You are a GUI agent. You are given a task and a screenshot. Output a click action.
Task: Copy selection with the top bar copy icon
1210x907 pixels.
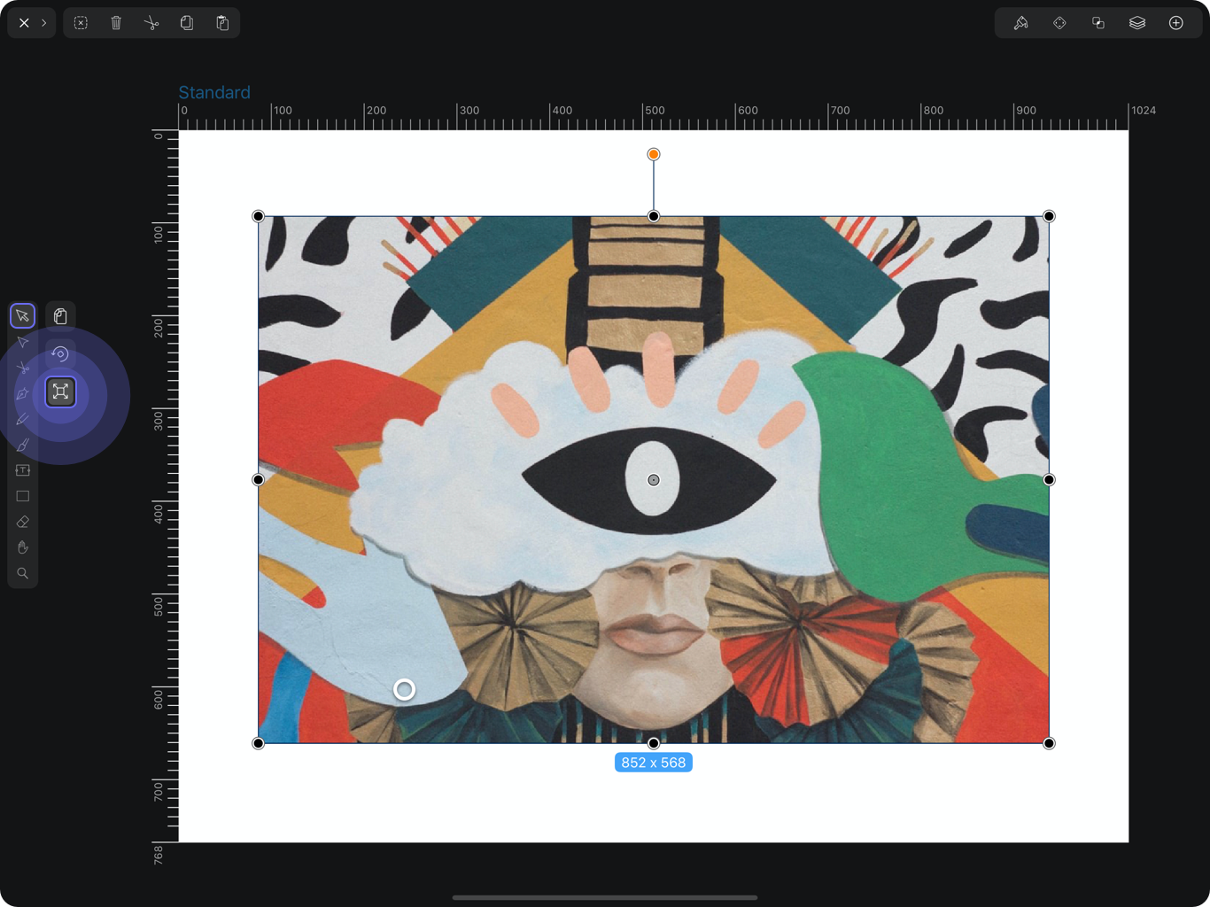(x=187, y=23)
